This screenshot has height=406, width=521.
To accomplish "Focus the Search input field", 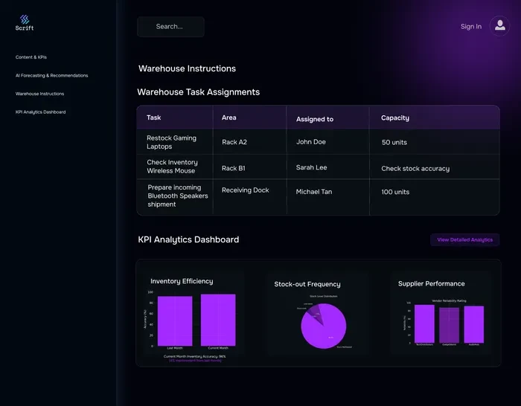I will [170, 27].
